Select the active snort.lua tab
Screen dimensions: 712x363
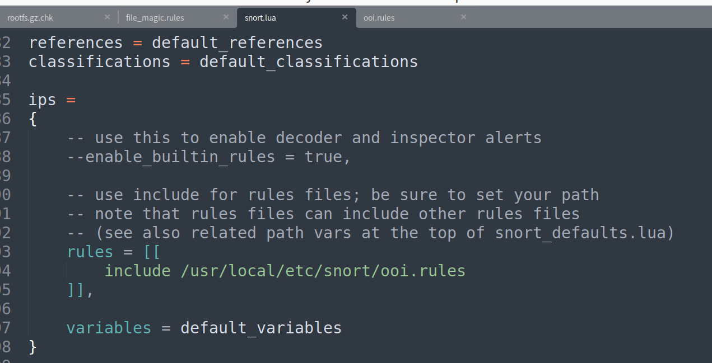pos(260,17)
